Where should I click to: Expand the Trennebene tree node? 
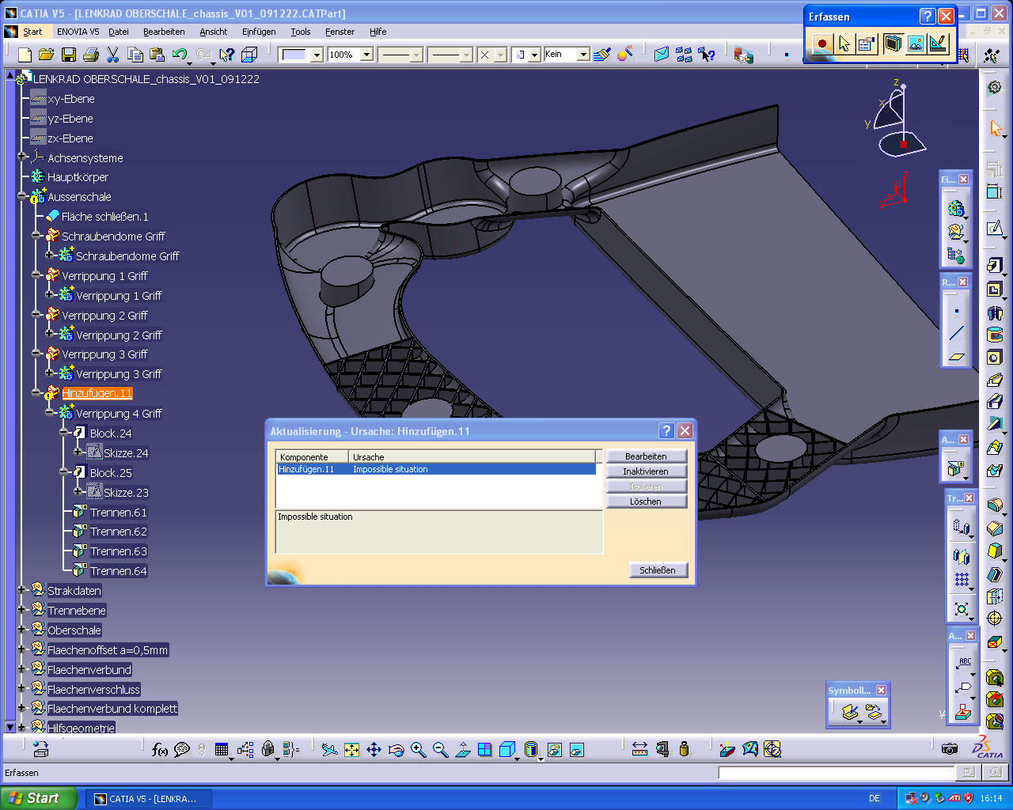point(22,610)
